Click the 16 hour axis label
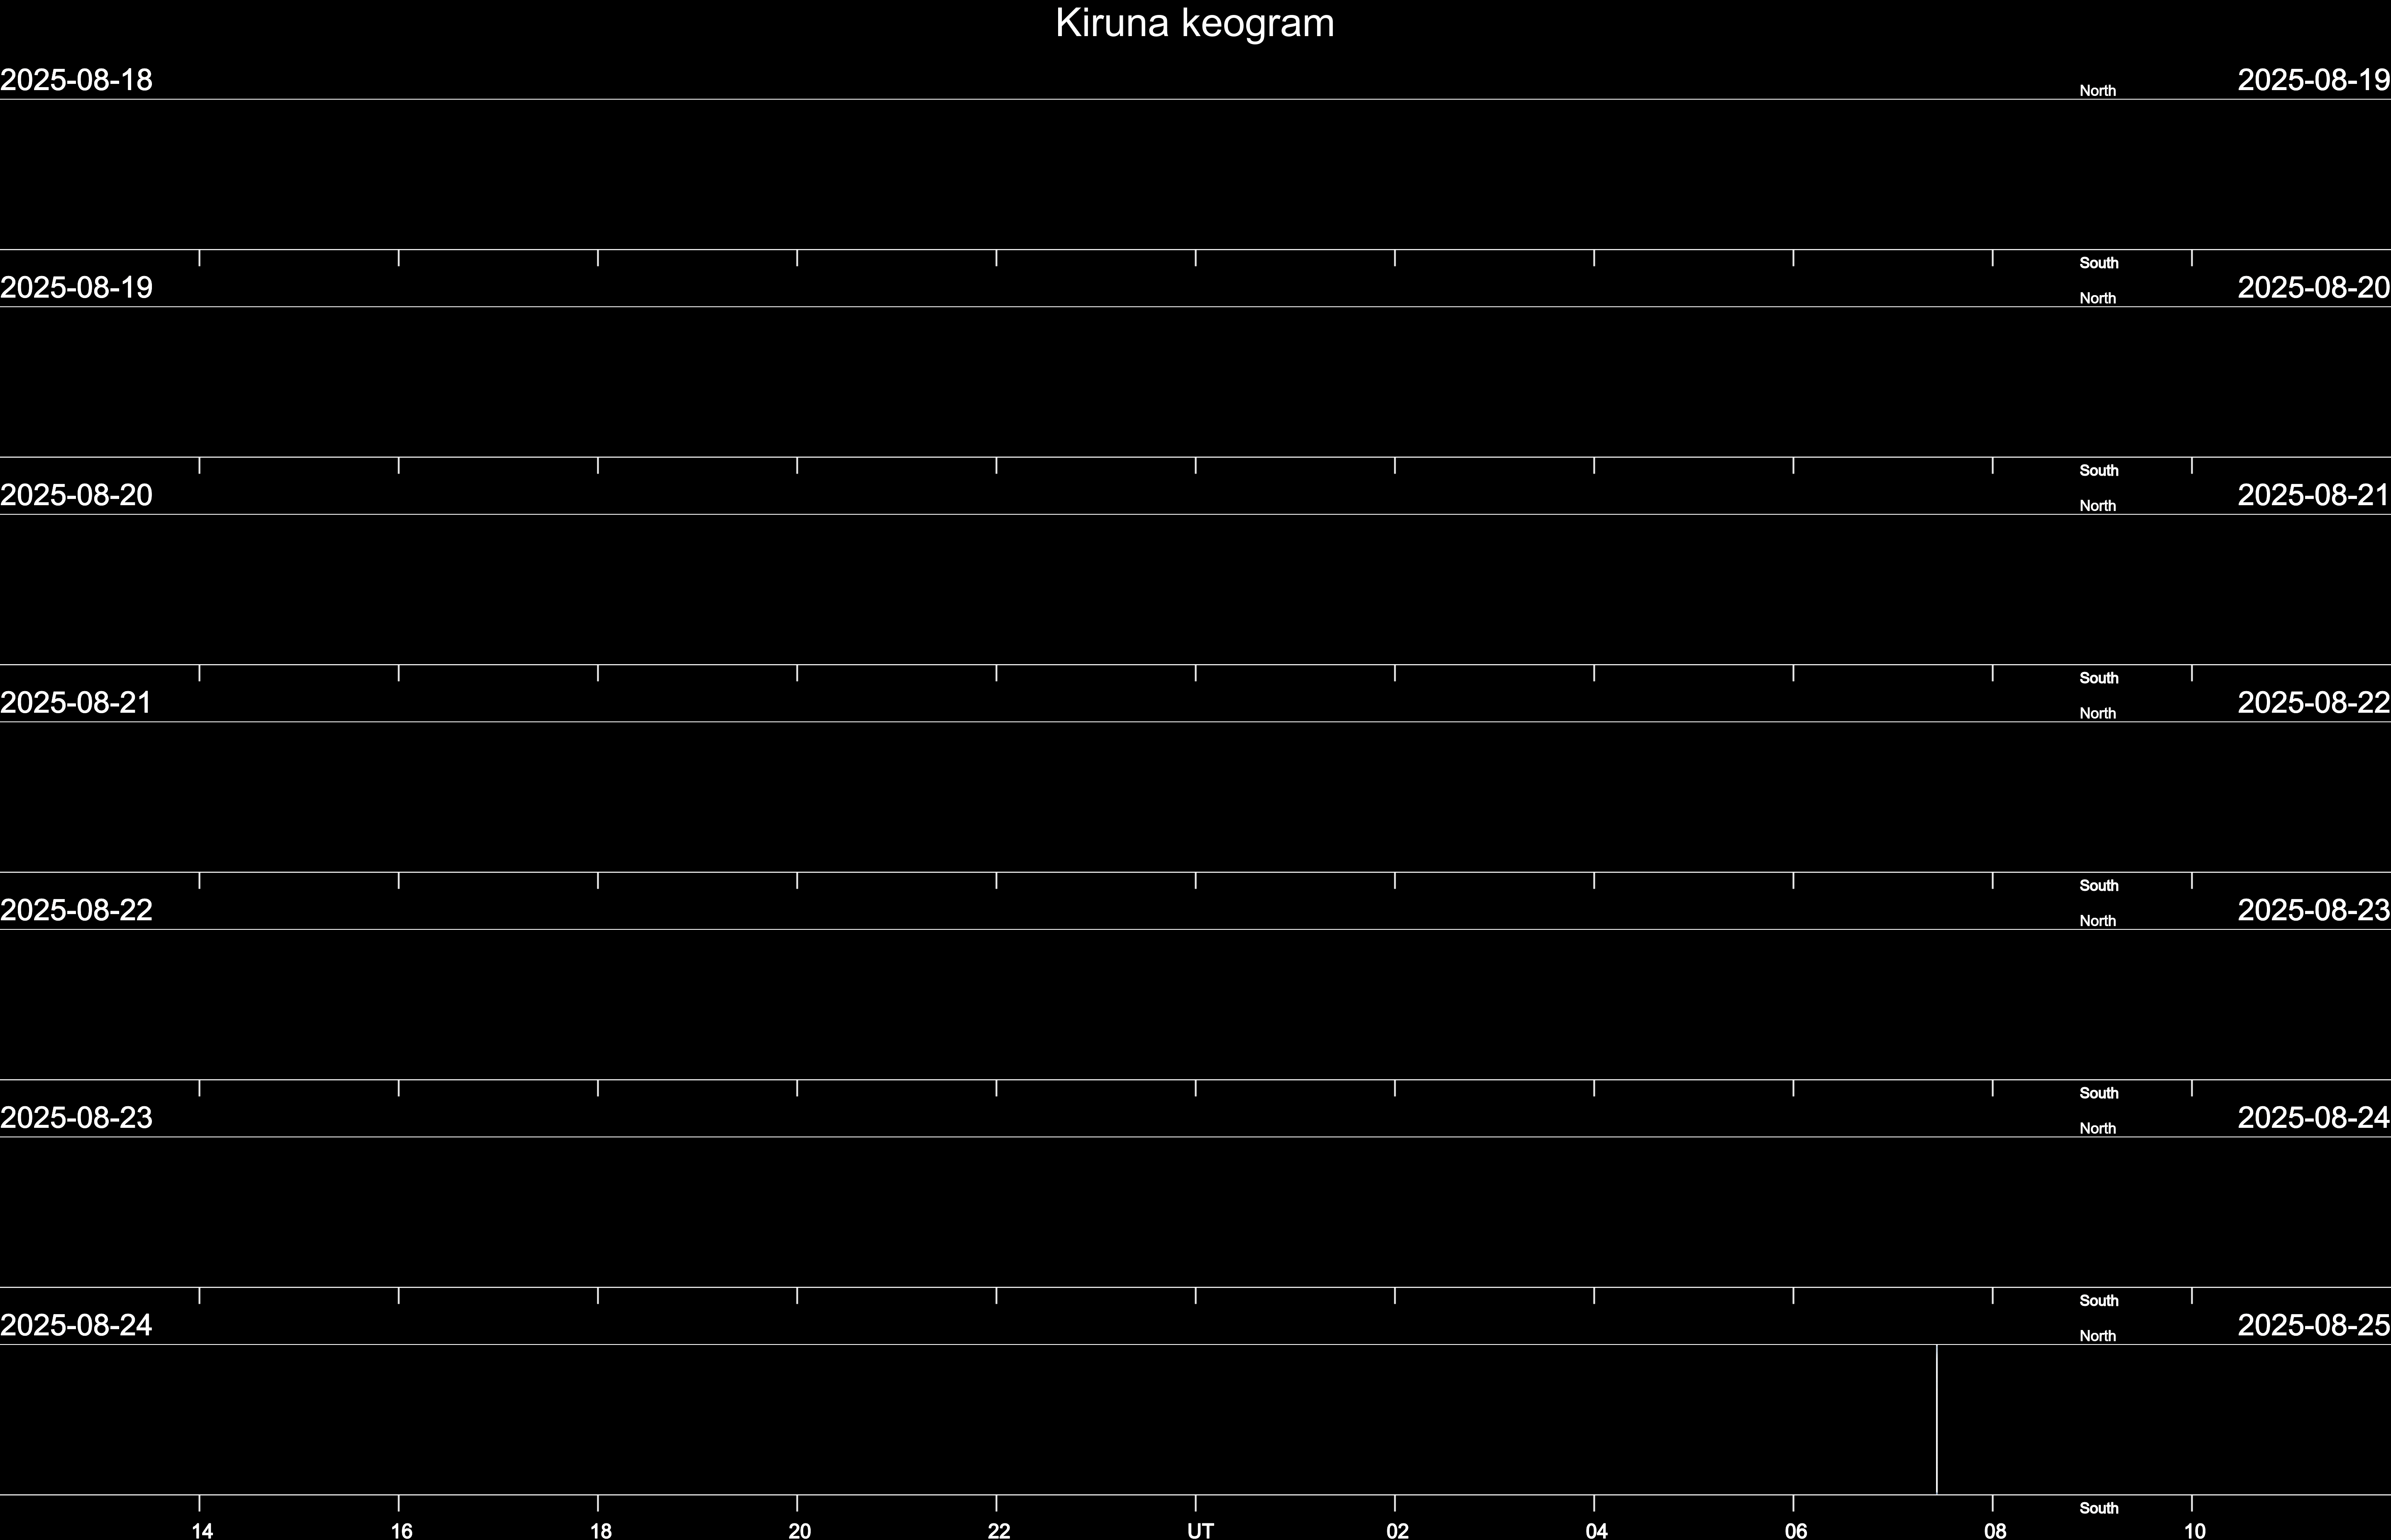 [401, 1530]
